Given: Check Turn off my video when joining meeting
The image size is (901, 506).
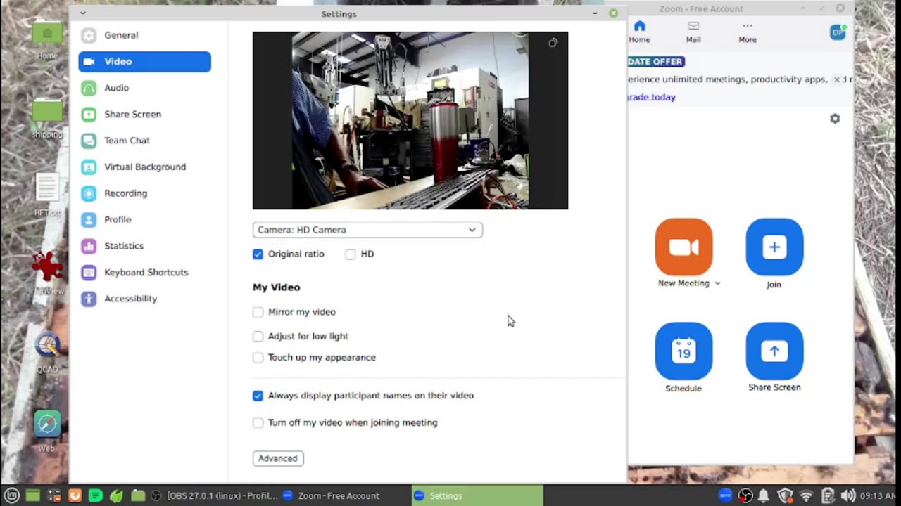Looking at the screenshot, I should (258, 422).
